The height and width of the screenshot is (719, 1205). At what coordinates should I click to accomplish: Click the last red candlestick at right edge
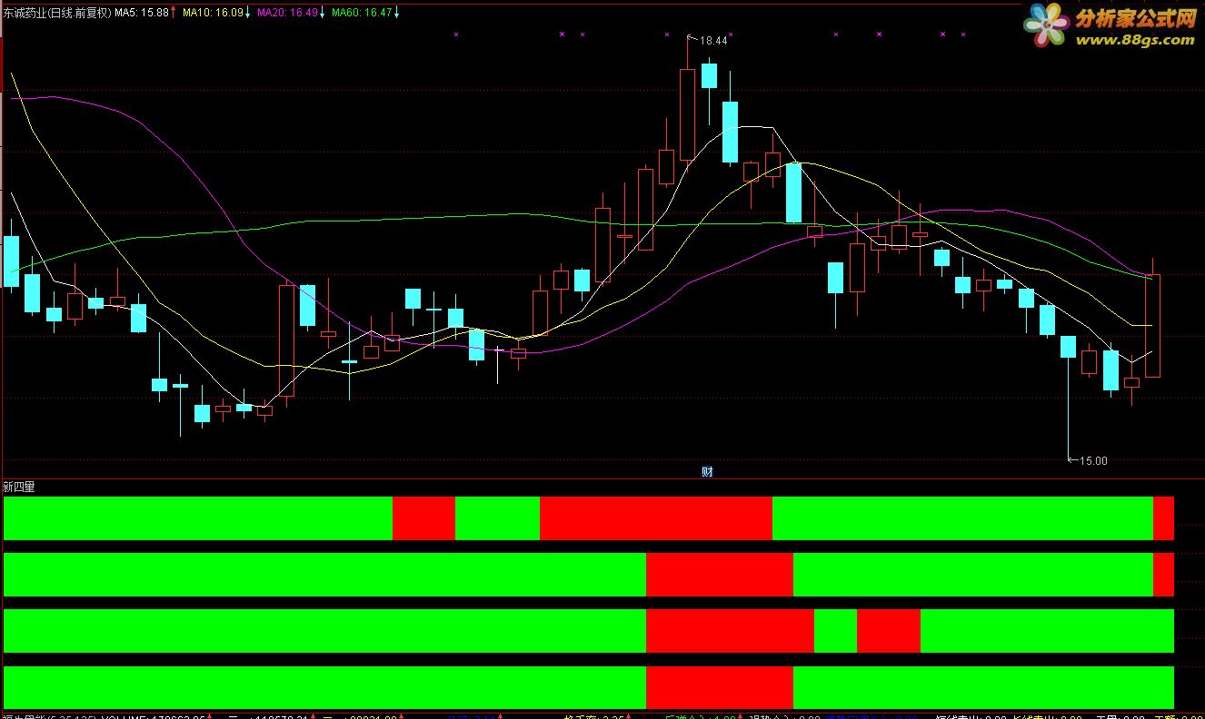1152,325
